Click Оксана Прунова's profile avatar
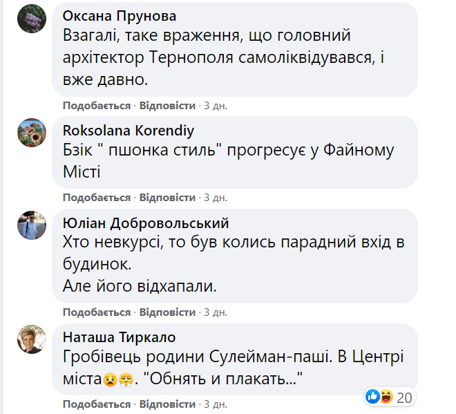Screen dimensions: 456x414 click(32, 18)
